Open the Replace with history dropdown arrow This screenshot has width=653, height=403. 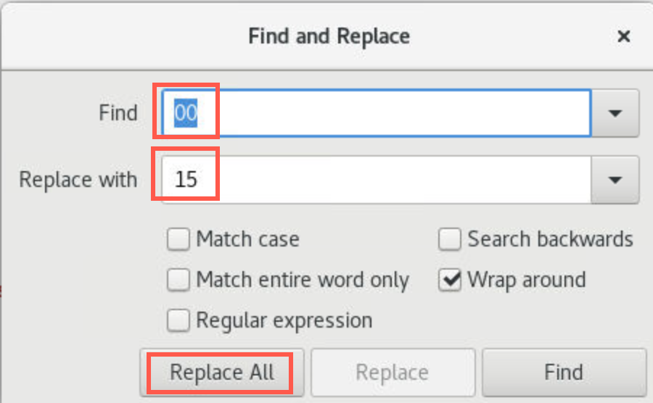pos(615,180)
